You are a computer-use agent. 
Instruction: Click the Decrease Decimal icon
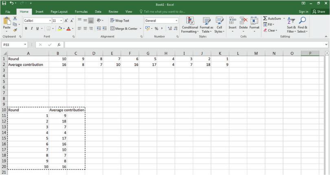coord(176,29)
